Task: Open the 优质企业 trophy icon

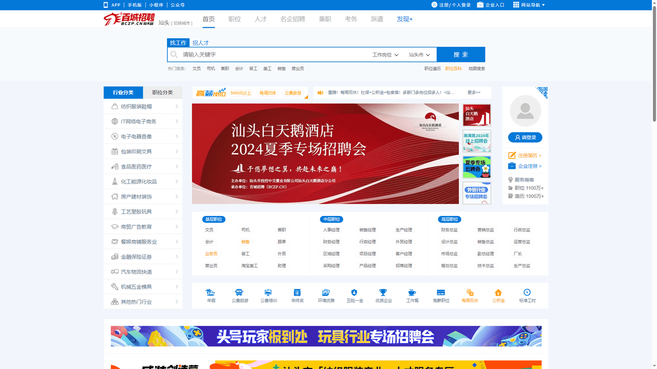Action: click(383, 292)
